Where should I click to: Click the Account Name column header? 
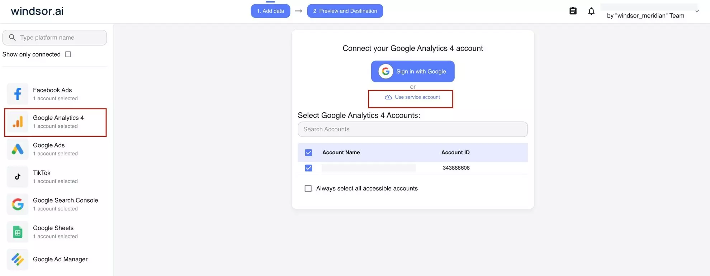pos(341,152)
